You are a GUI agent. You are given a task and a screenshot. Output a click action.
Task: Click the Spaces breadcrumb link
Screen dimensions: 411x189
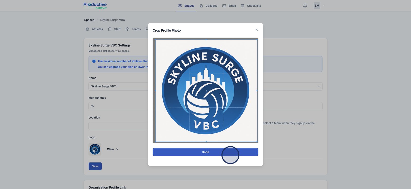[x=89, y=20]
